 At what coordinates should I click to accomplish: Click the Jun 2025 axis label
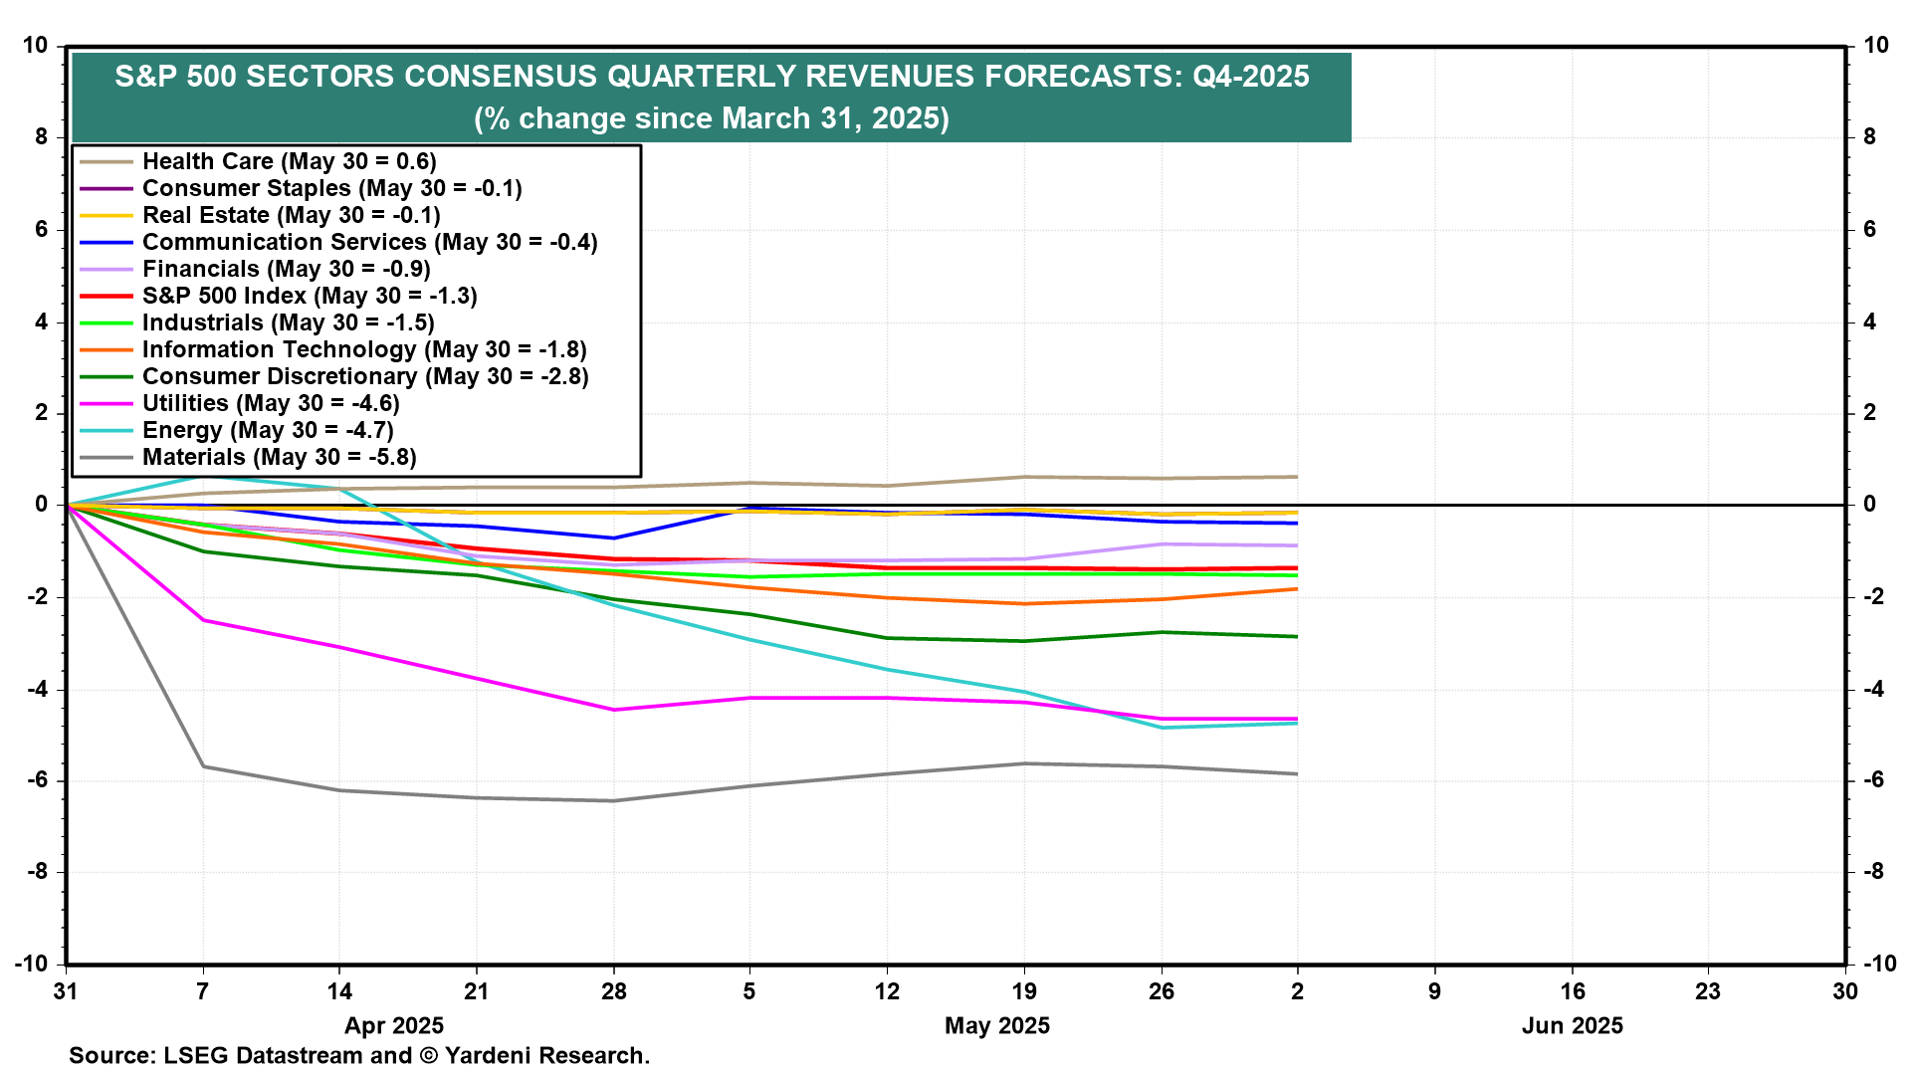click(1572, 1026)
